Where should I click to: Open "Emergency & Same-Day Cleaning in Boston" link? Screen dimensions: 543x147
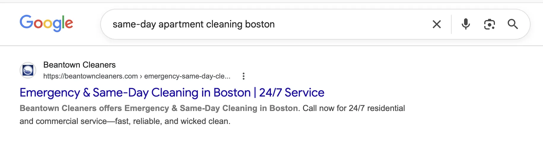[x=135, y=93]
